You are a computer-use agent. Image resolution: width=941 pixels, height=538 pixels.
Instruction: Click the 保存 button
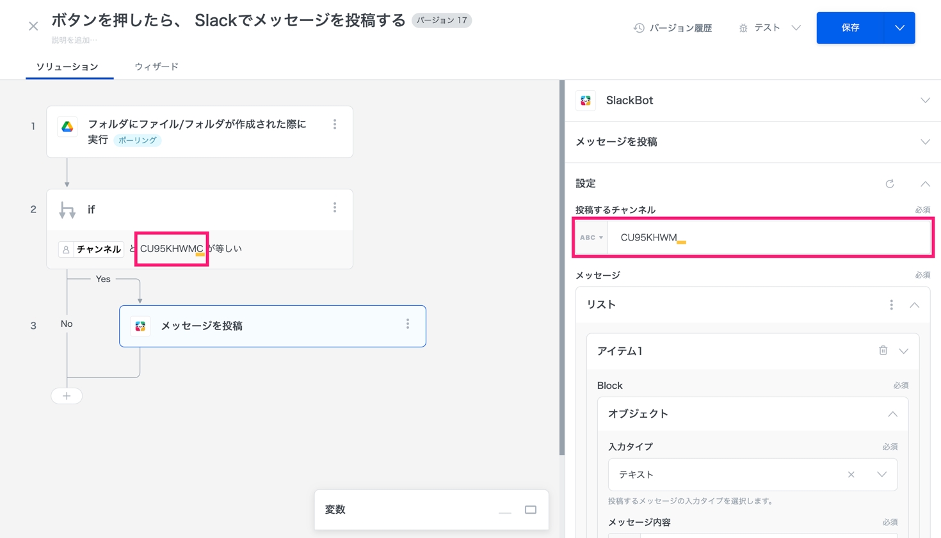click(x=850, y=28)
